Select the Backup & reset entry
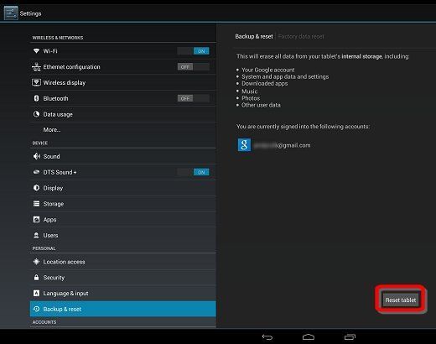Image resolution: width=436 pixels, height=344 pixels. [123, 309]
